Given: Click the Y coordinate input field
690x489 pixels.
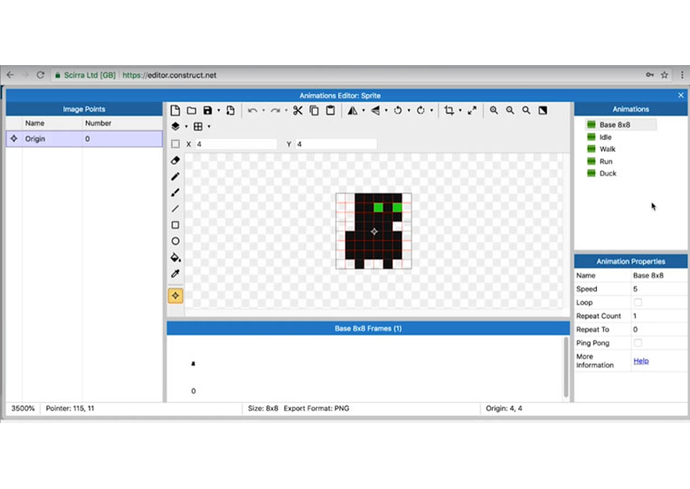Looking at the screenshot, I should pos(336,145).
